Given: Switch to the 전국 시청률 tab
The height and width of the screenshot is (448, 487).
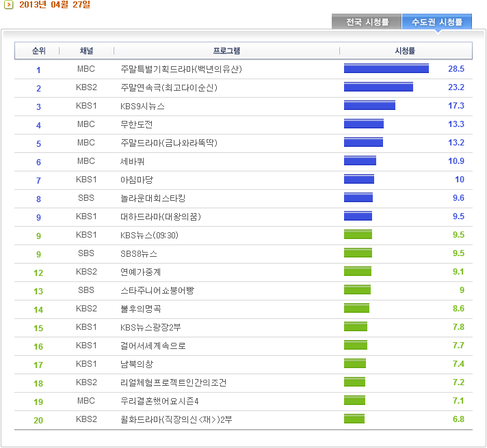Looking at the screenshot, I should [367, 22].
